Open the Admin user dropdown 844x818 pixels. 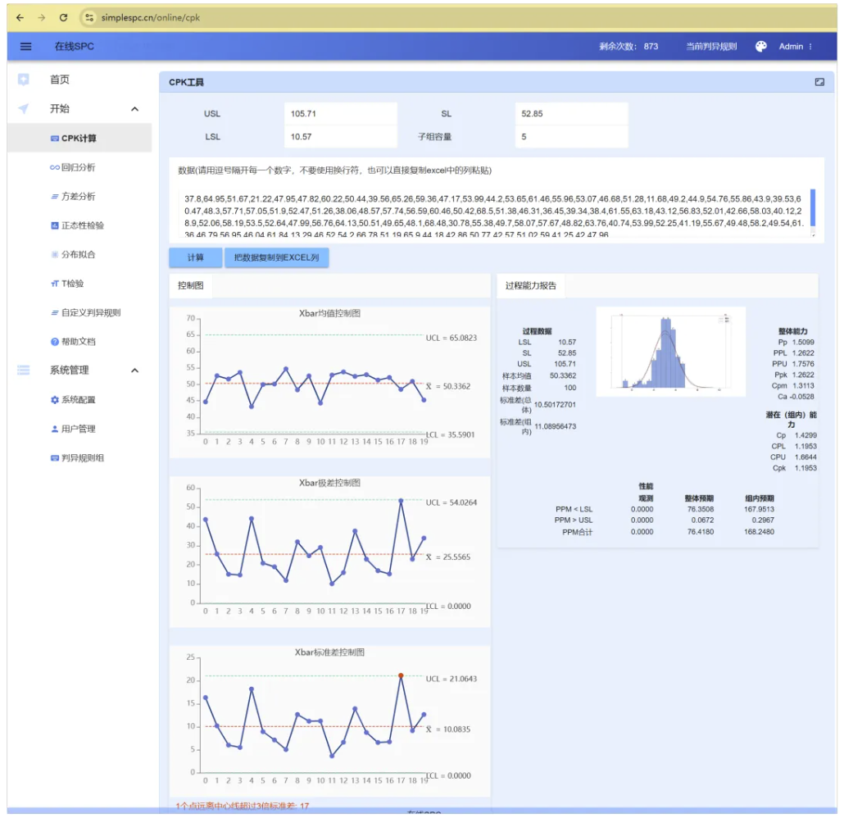pos(795,47)
